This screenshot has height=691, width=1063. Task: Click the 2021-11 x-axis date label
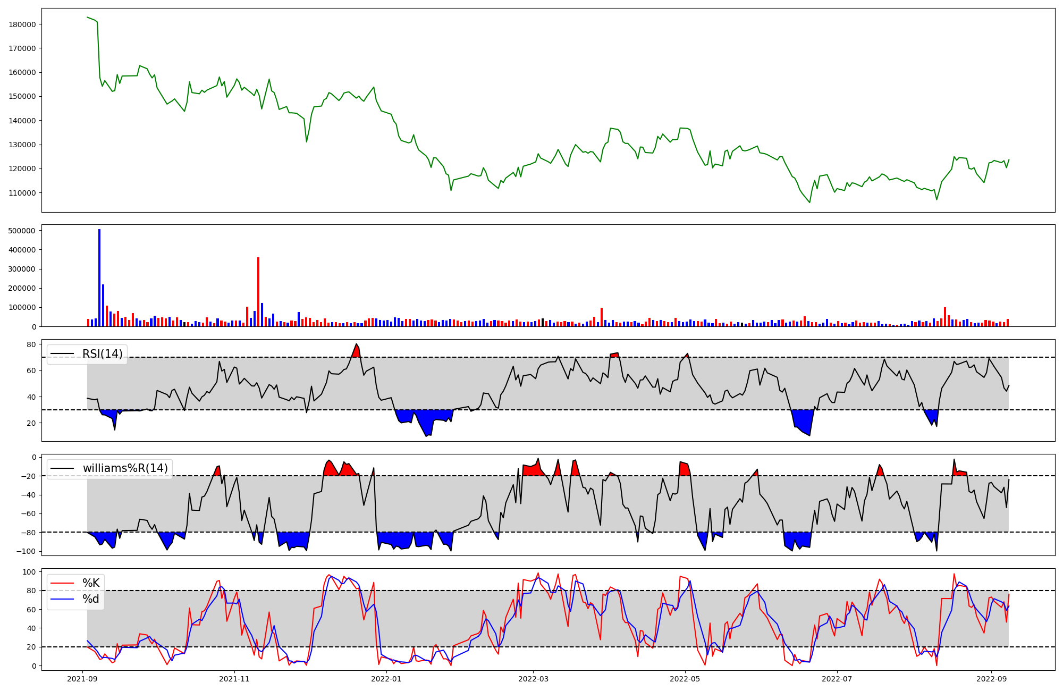pyautogui.click(x=234, y=679)
